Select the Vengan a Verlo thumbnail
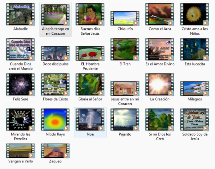The image size is (215, 169). pos(20,151)
